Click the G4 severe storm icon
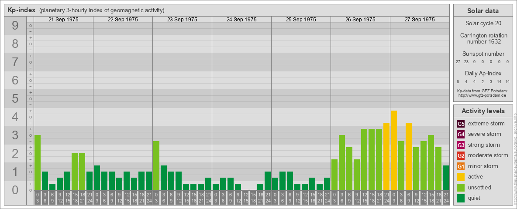Viewport: 517px width, 209px height. 461,134
